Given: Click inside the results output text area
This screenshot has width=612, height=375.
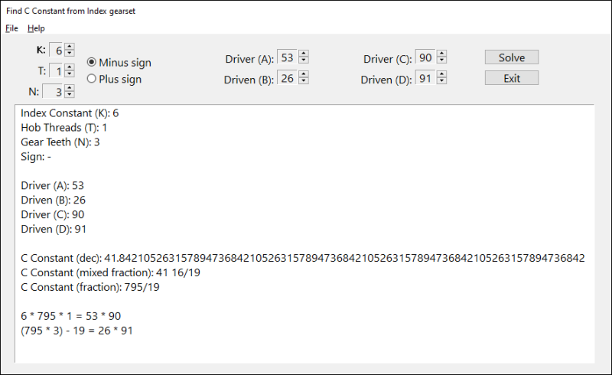Looking at the screenshot, I should 304,233.
